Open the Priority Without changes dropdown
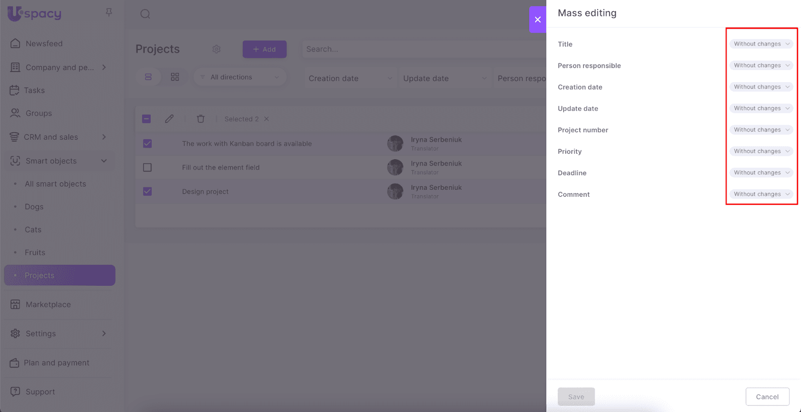Image resolution: width=801 pixels, height=412 pixels. 761,151
